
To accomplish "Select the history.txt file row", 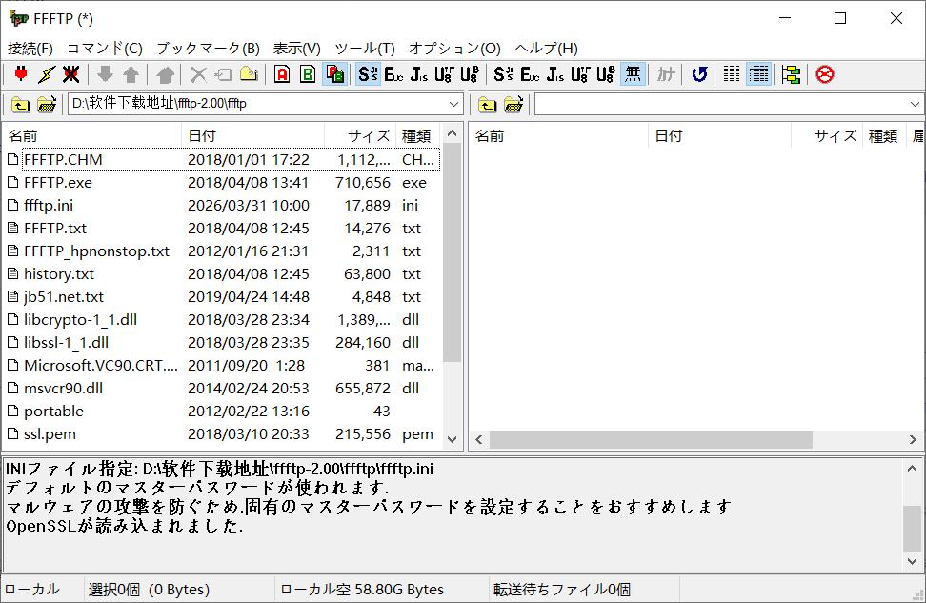I will [222, 274].
